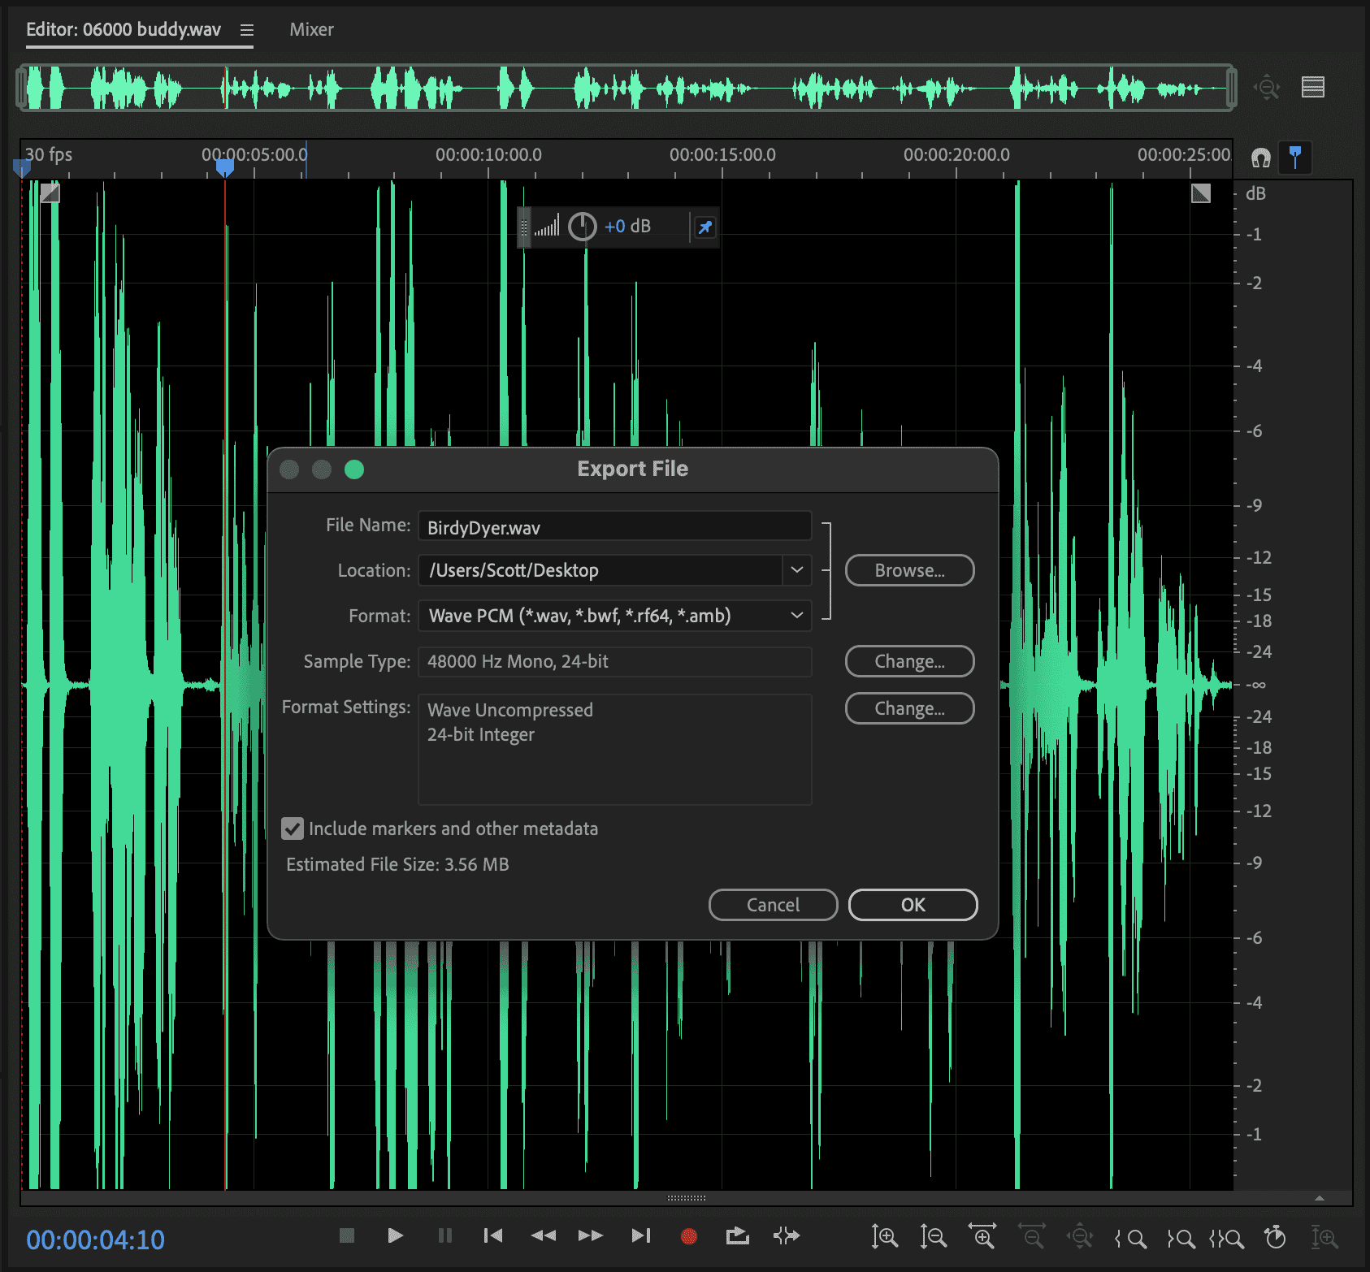Viewport: 1370px width, 1272px height.
Task: Click Browse to choose export location
Action: tap(909, 570)
